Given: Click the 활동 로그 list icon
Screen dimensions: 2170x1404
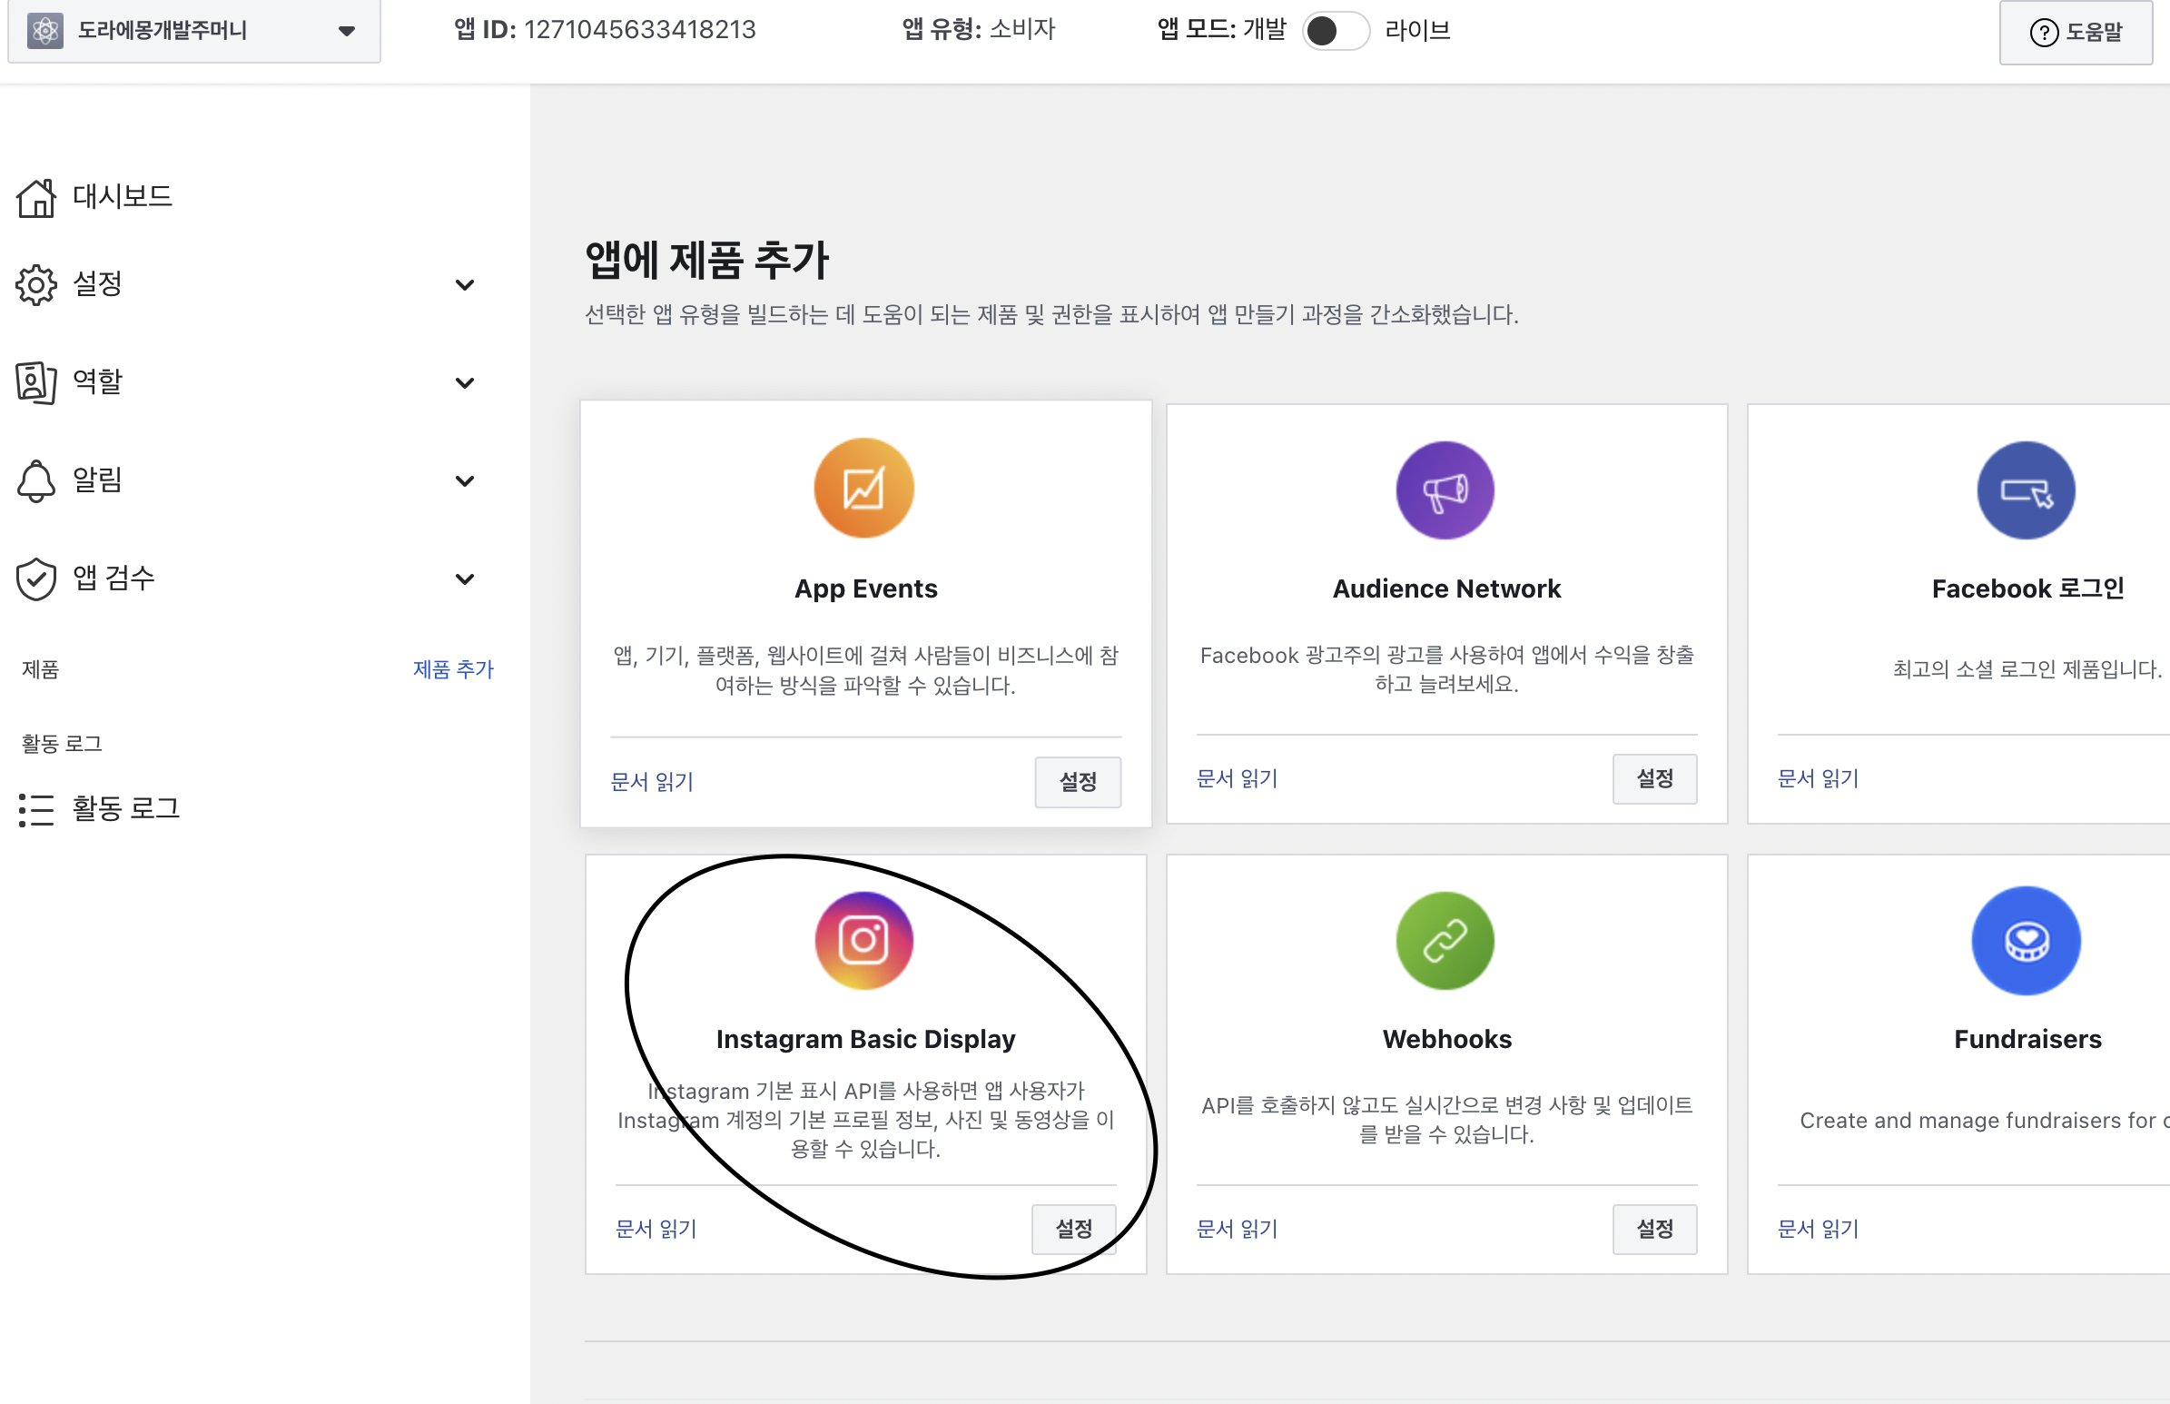Looking at the screenshot, I should click(36, 808).
